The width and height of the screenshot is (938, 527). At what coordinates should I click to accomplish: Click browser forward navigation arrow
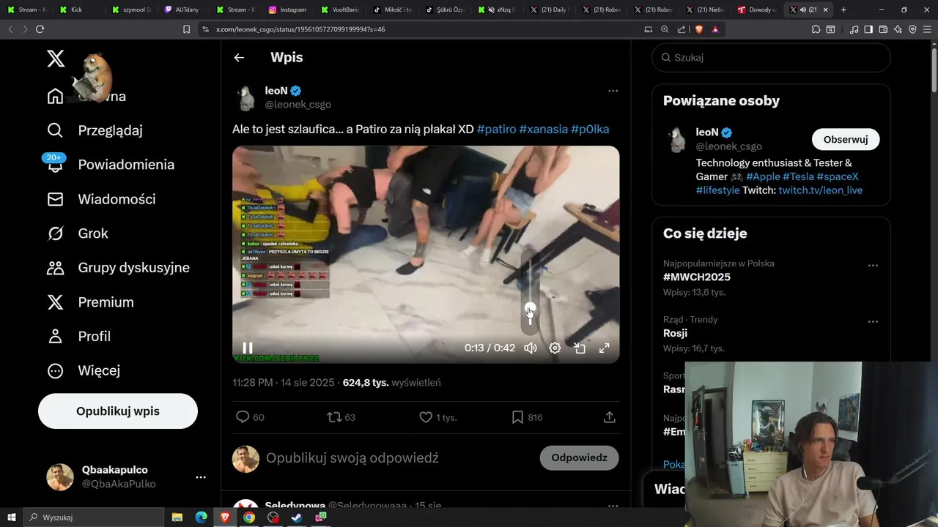[x=23, y=29]
